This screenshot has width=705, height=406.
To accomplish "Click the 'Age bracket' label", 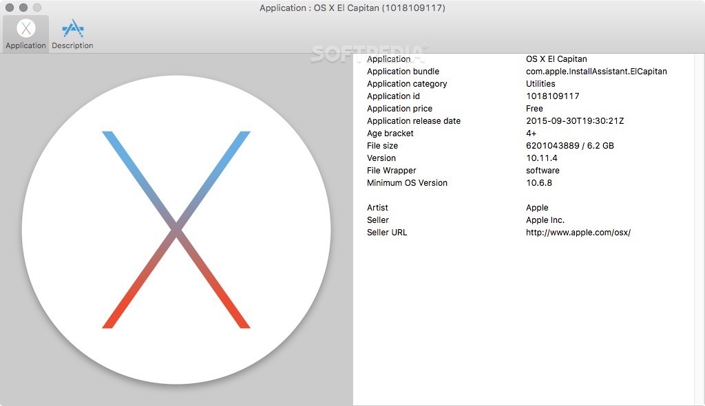I will click(x=390, y=133).
